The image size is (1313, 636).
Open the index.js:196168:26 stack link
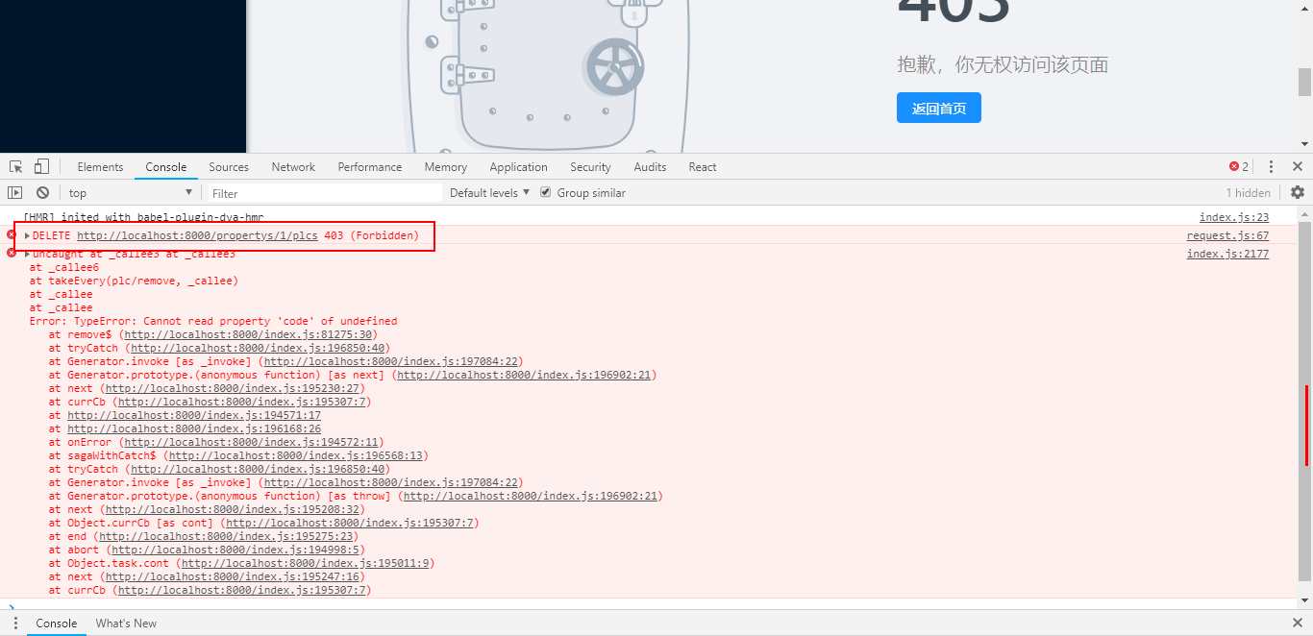point(194,428)
